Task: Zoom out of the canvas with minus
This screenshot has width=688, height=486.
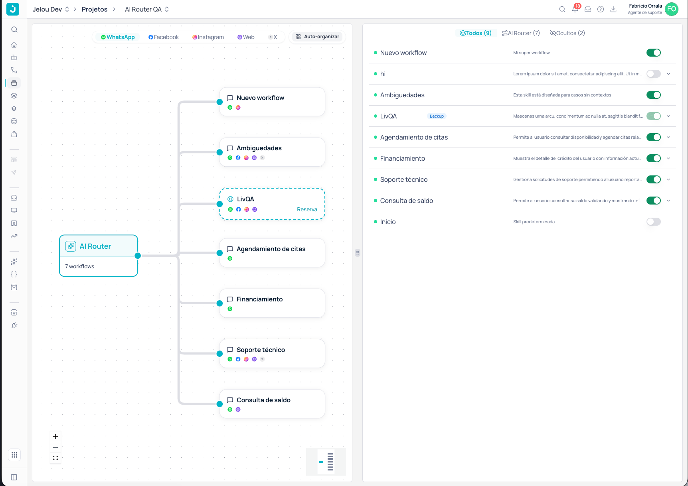Action: pos(55,447)
